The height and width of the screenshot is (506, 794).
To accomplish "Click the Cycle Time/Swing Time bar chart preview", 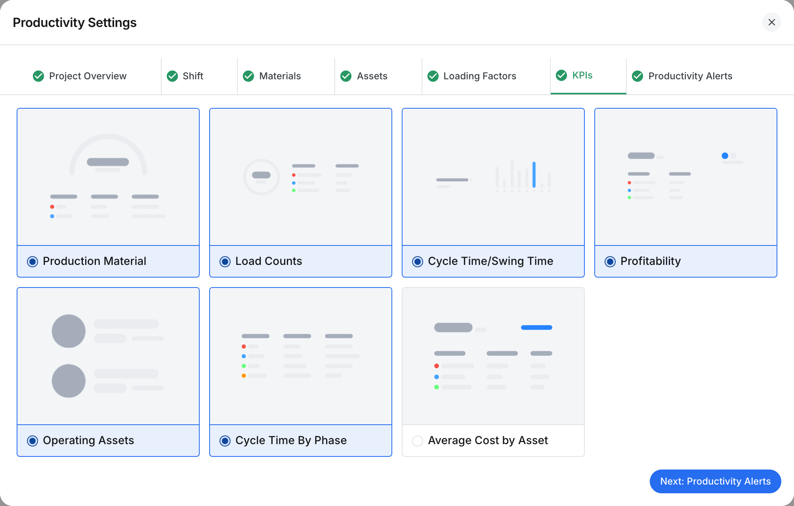I will tap(493, 177).
